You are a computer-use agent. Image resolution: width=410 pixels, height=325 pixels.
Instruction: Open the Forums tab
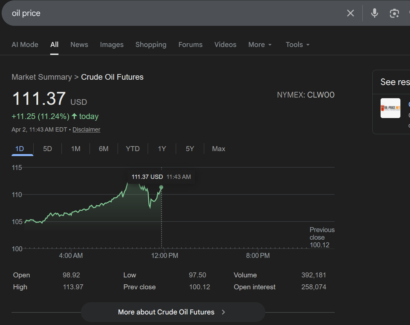190,45
